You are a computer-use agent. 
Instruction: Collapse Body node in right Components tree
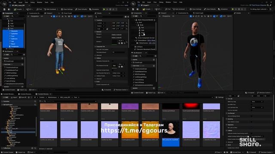(x=137, y=25)
